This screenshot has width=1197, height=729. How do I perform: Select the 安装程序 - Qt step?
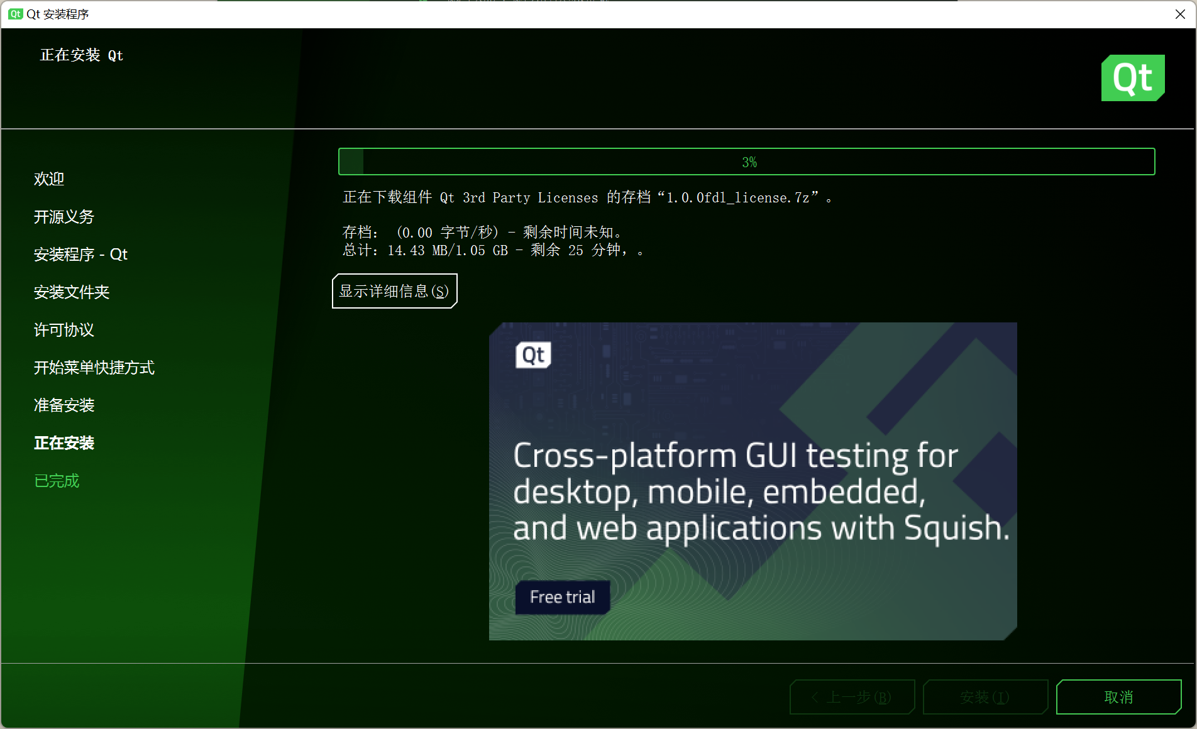[x=80, y=255]
